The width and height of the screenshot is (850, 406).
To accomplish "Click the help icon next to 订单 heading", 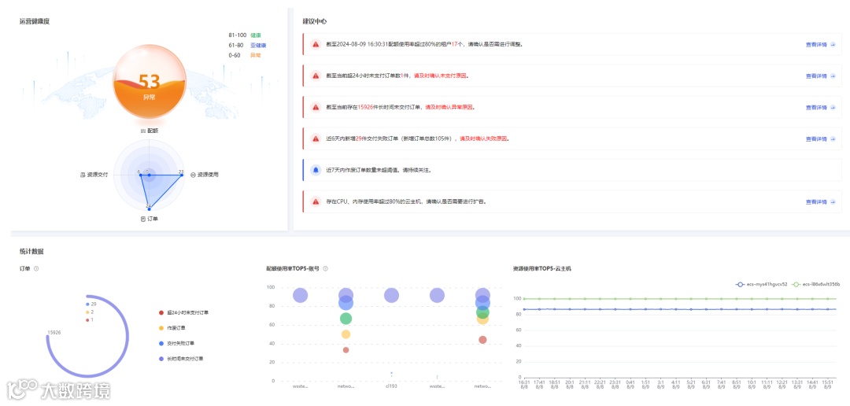I will tap(35, 268).
